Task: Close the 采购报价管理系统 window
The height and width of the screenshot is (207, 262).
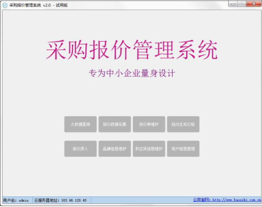Action: pos(254,4)
